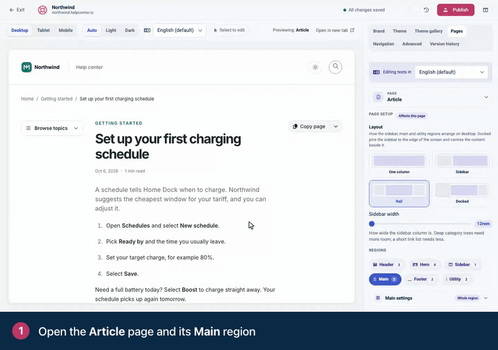The image size is (498, 350).
Task: Click the Affects this page badge
Action: pyautogui.click(x=412, y=116)
